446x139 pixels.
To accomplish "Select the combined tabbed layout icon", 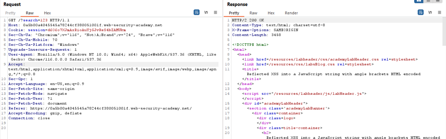I will (x=438, y=1).
